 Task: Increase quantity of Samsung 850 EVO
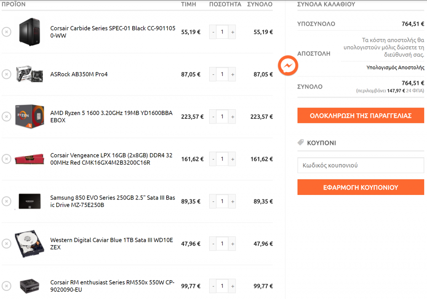(x=232, y=201)
